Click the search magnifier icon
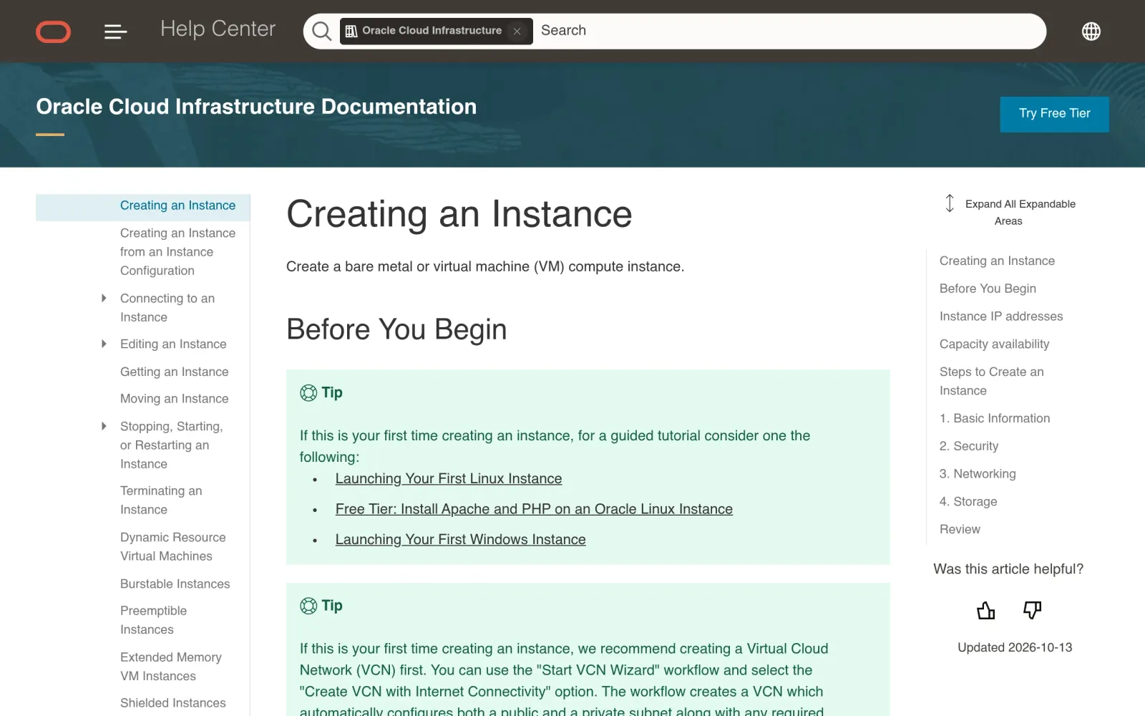The height and width of the screenshot is (716, 1145). tap(322, 32)
